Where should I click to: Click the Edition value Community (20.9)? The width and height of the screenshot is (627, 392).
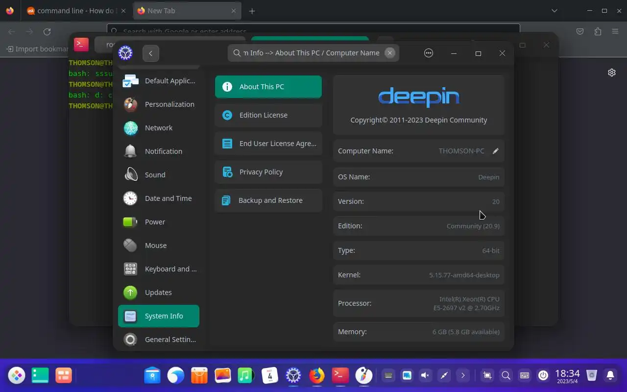473,226
